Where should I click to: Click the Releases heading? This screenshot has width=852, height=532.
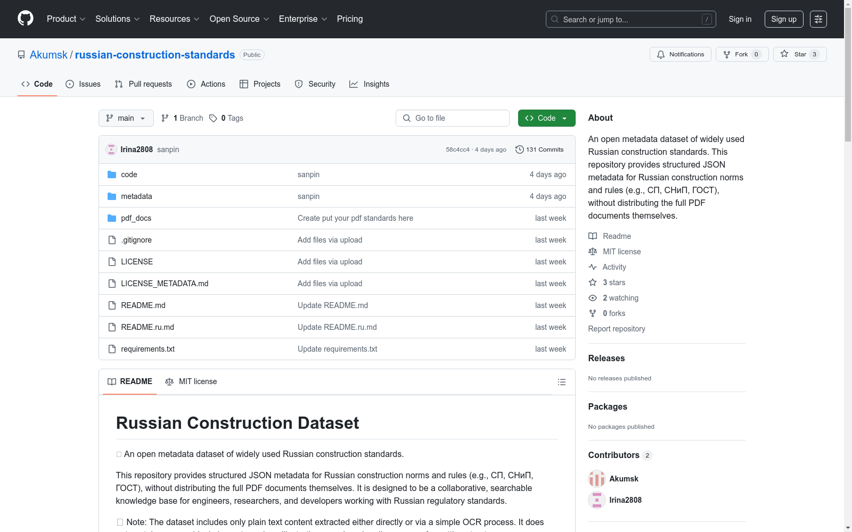(607, 359)
